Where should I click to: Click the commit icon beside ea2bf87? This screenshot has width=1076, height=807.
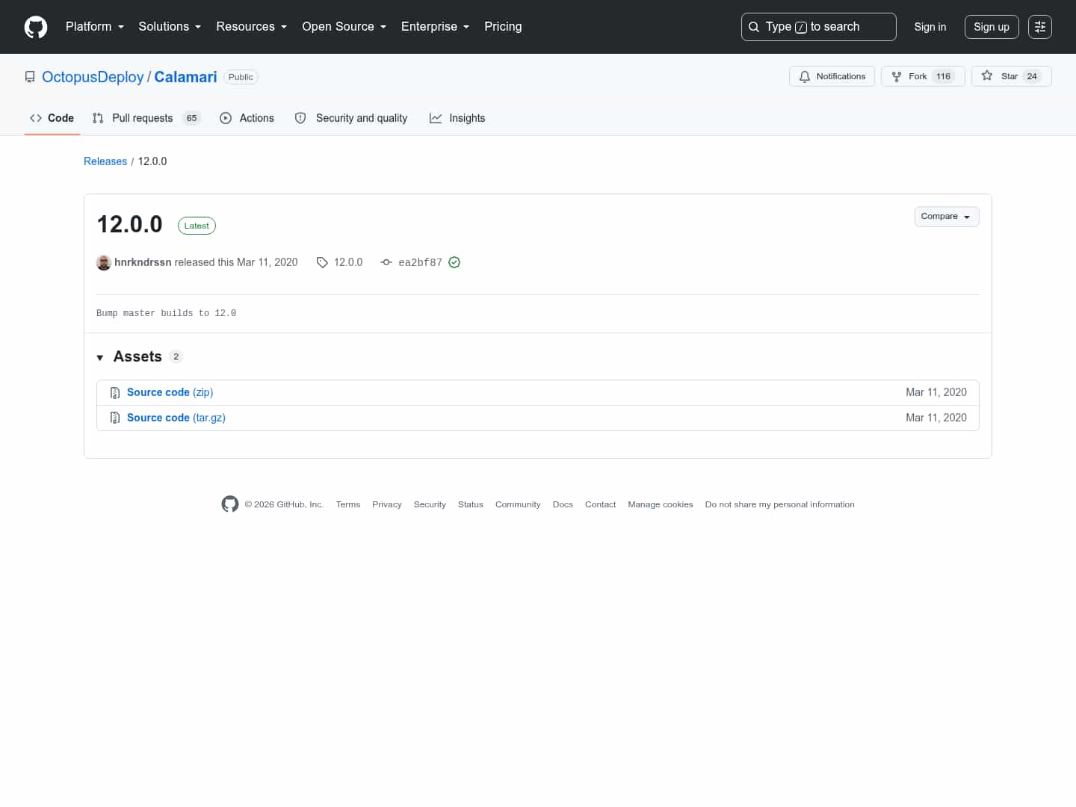[386, 262]
